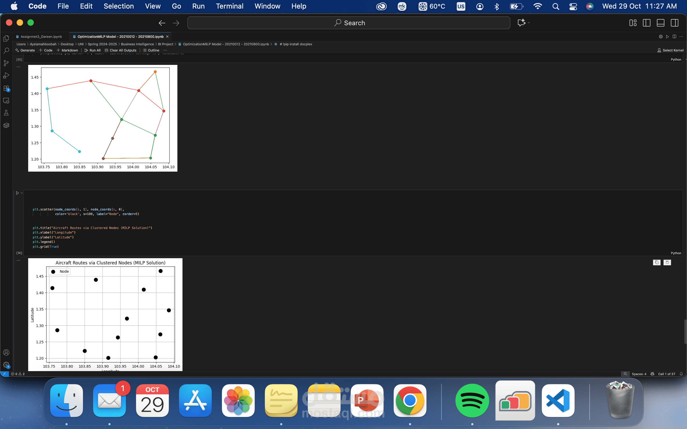Expand more notebook toolbar actions ellipsis
The image size is (687, 429).
pyautogui.click(x=165, y=50)
